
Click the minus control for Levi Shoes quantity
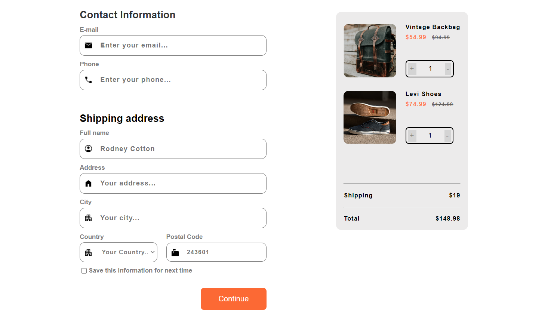tap(447, 135)
